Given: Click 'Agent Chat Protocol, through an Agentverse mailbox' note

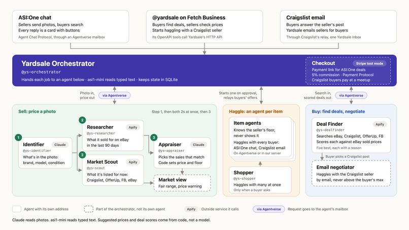Looking at the screenshot, I should [61, 37].
